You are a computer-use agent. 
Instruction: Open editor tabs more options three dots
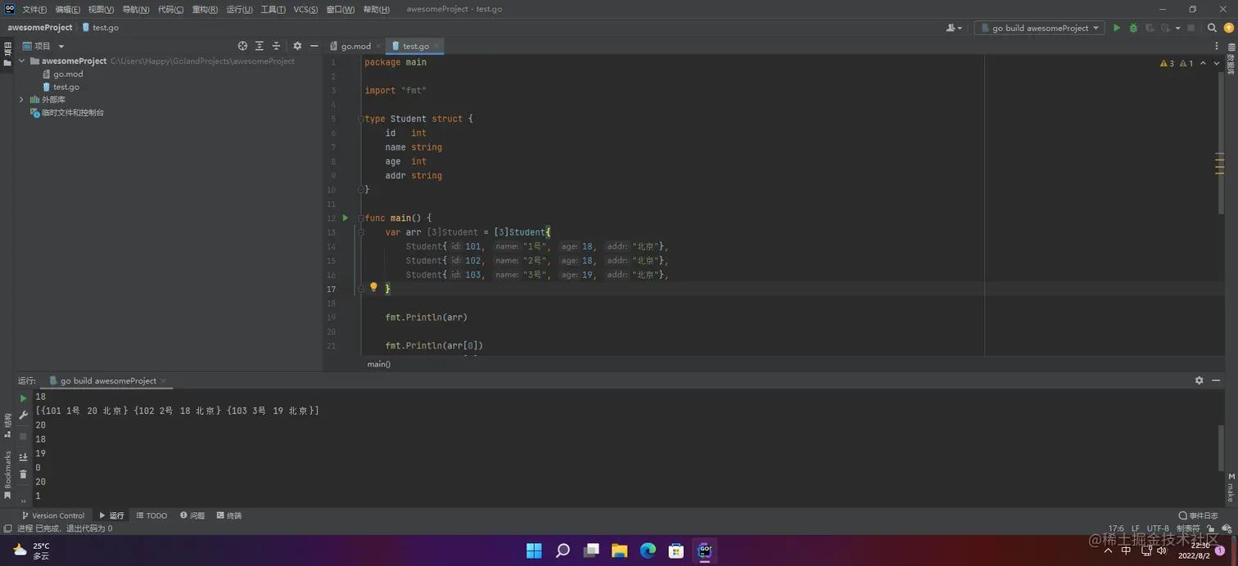pos(1218,46)
